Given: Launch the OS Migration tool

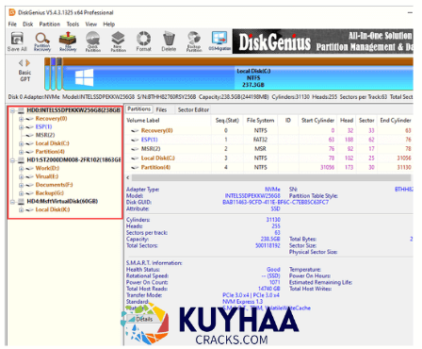Looking at the screenshot, I should point(219,42).
